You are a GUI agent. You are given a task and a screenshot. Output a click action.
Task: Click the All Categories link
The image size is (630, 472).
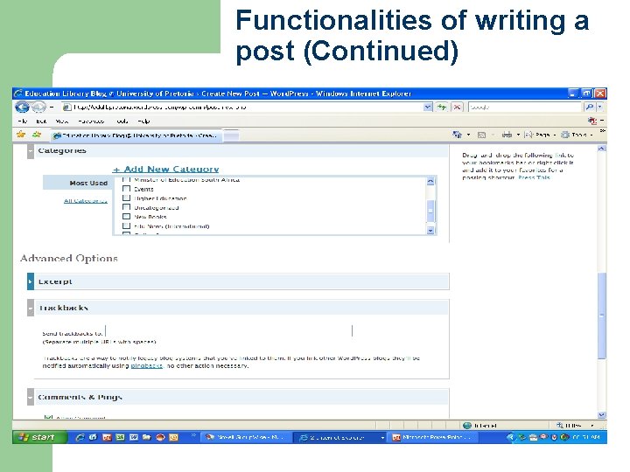[86, 201]
